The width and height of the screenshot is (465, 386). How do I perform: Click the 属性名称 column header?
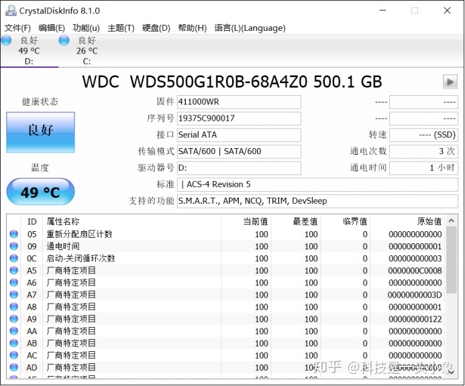[x=132, y=222]
